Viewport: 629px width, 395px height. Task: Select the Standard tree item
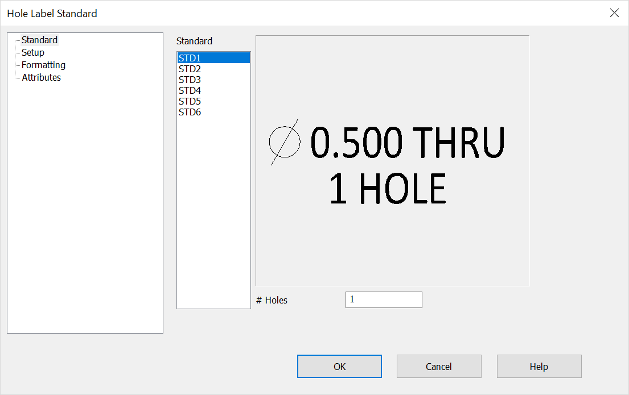pos(39,40)
